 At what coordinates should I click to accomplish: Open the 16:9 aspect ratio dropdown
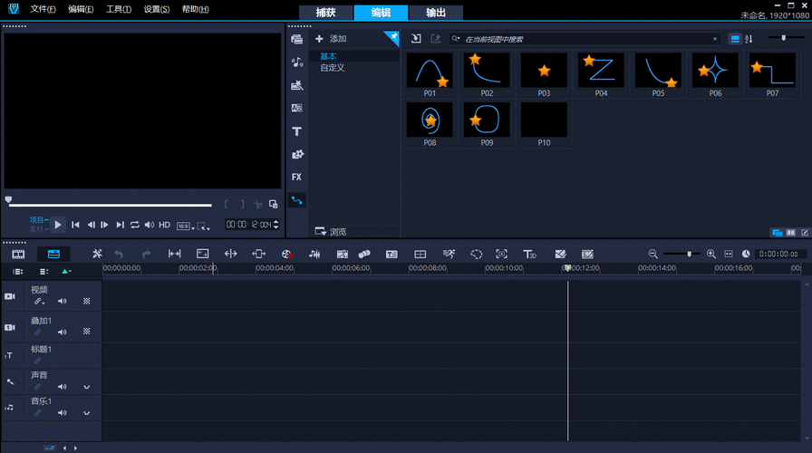coord(184,225)
